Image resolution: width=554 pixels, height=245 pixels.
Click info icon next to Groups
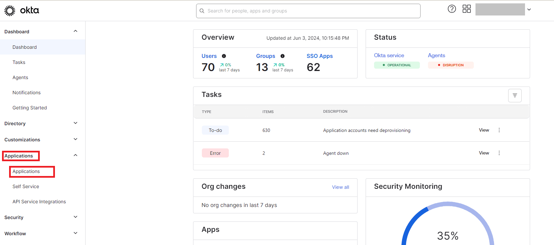tap(282, 56)
